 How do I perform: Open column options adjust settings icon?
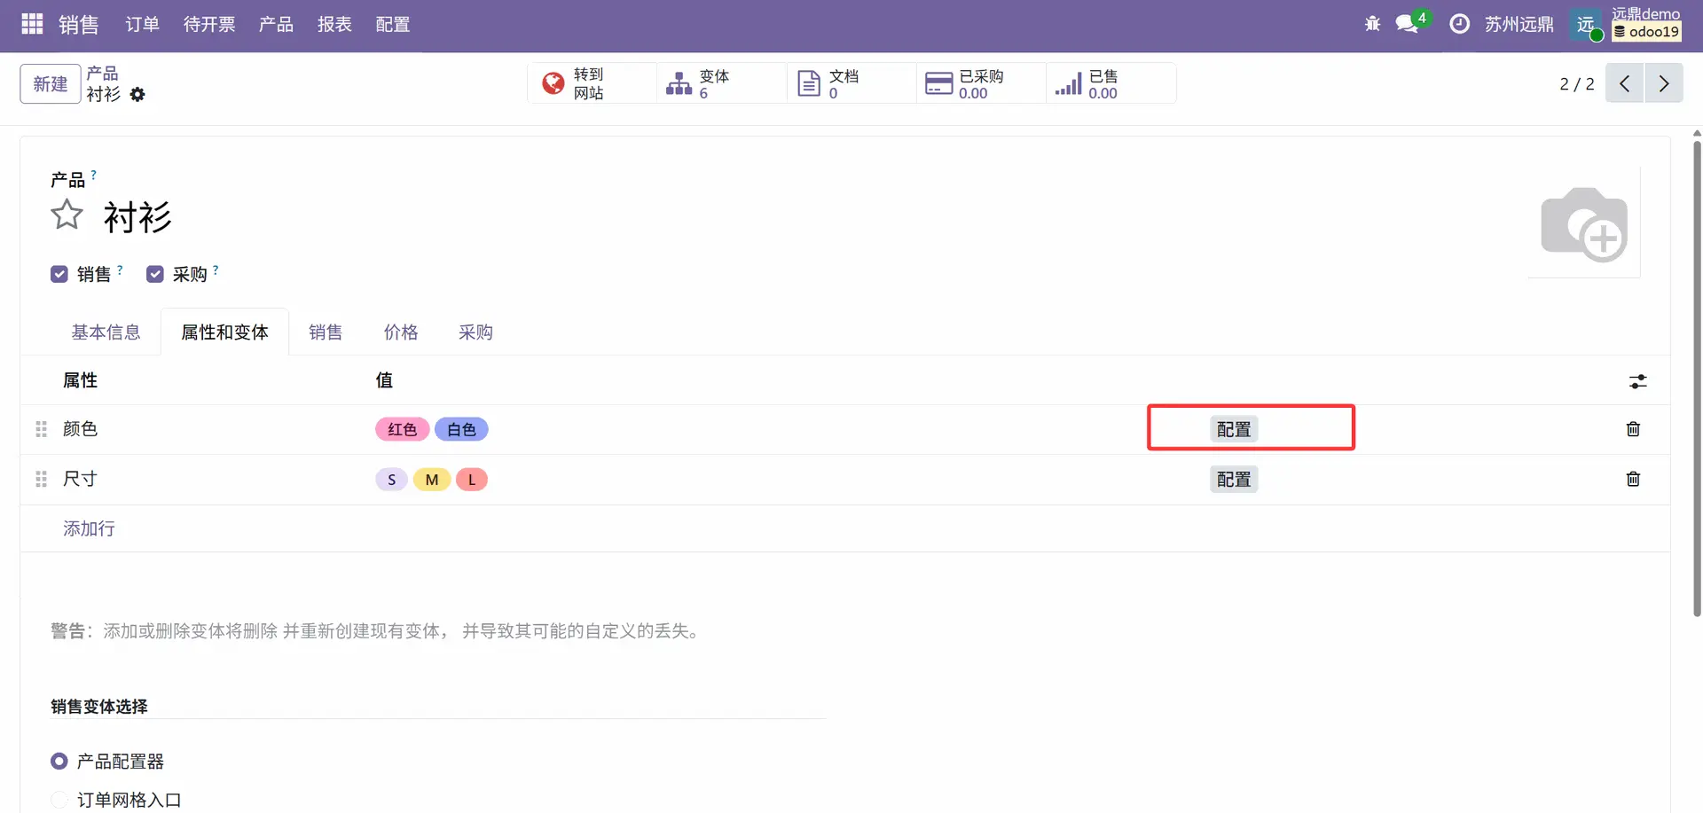click(x=1637, y=381)
